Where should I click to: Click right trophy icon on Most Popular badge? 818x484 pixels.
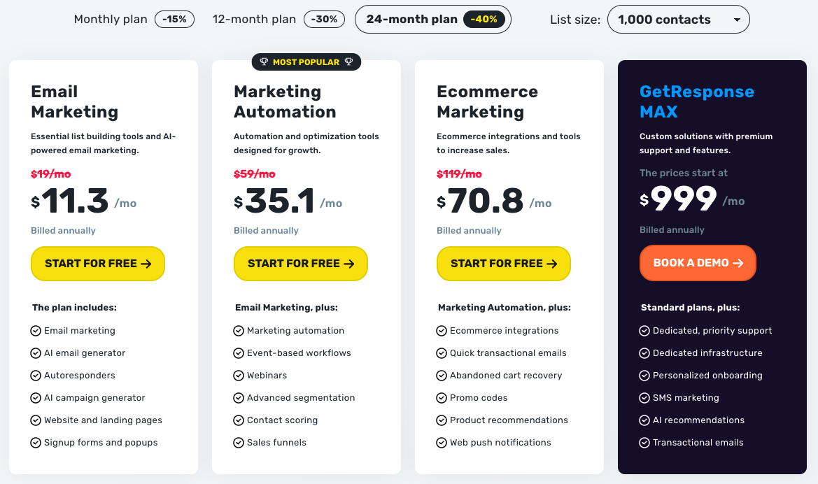tap(348, 62)
